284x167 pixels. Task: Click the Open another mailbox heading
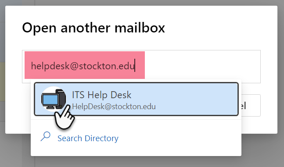click(93, 28)
